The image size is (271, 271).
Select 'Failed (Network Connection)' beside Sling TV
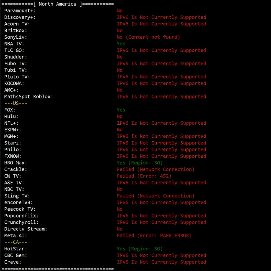pos(156,196)
